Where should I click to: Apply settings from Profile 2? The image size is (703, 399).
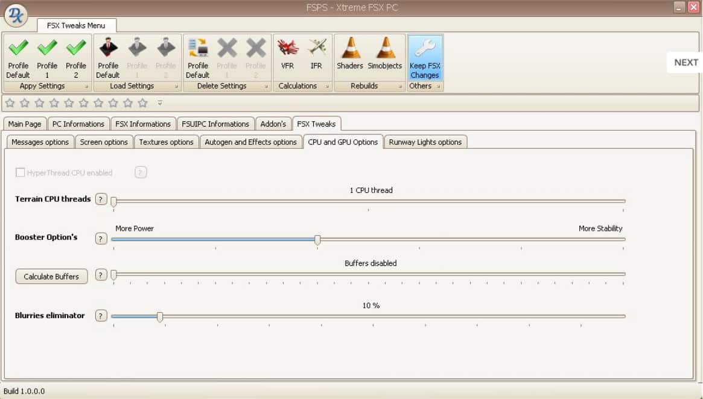pos(76,57)
